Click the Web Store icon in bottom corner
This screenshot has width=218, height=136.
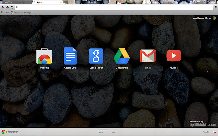(215, 132)
